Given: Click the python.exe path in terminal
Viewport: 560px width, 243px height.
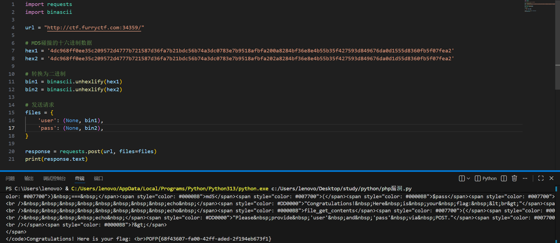Looking at the screenshot, I should coord(170,188).
